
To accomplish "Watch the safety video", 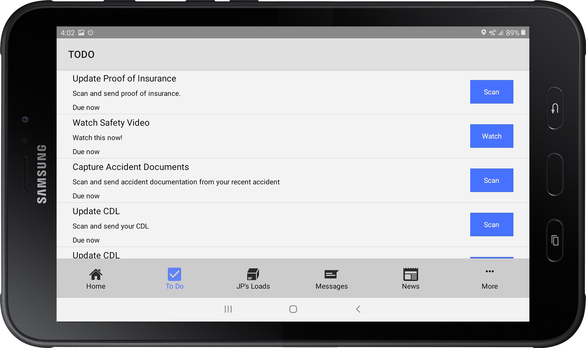I will 491,136.
